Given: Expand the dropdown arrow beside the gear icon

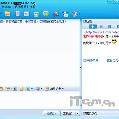Looking at the screenshot, I should (x=79, y=14).
